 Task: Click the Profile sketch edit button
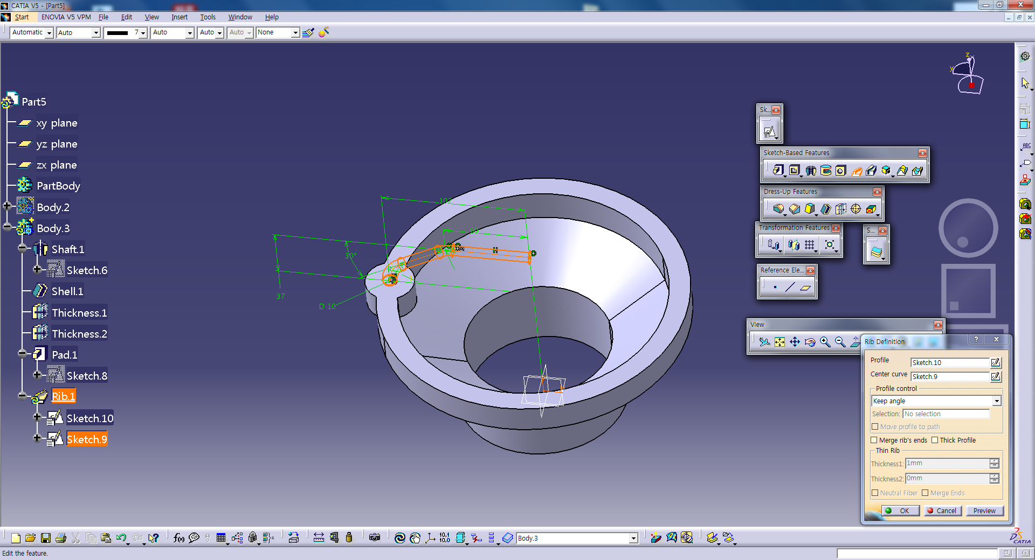pos(996,362)
